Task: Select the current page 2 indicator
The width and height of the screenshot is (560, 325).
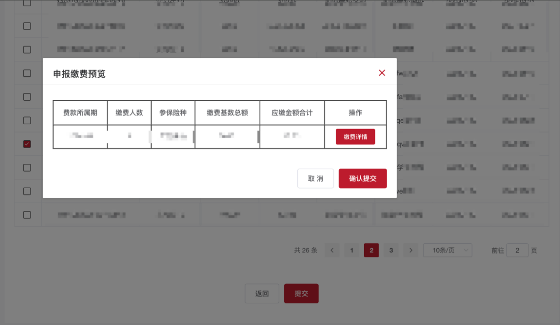Action: [371, 250]
